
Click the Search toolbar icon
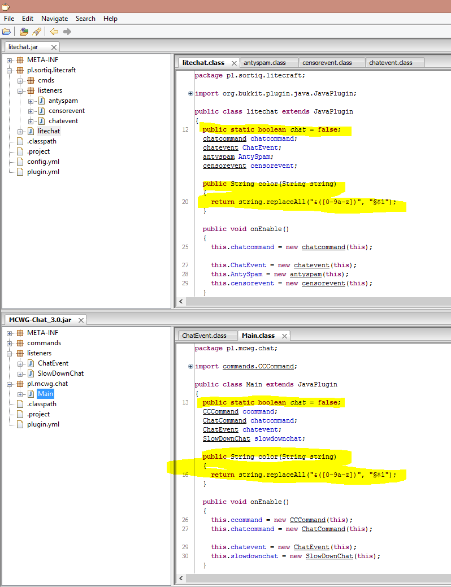[x=37, y=32]
